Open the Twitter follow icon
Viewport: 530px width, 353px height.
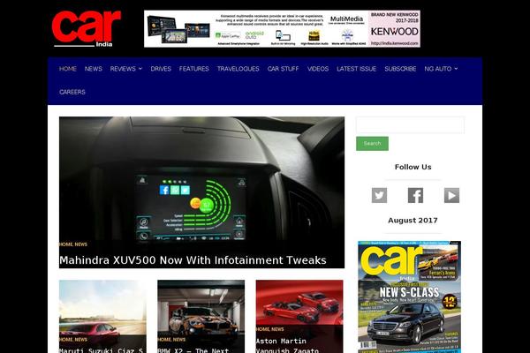tap(379, 195)
